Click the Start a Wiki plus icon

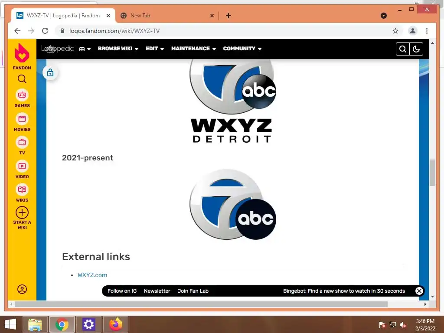(x=22, y=212)
